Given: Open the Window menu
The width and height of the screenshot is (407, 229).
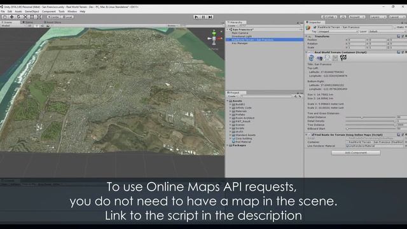Looking at the screenshot, I should coord(72,11).
